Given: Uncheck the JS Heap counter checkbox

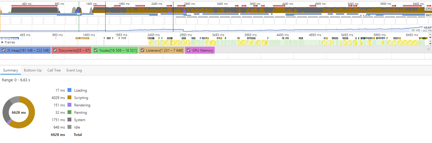Looking at the screenshot, I should (4, 50).
